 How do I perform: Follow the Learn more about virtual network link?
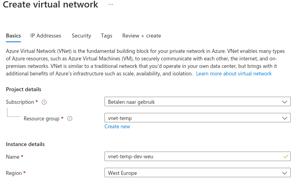[x=234, y=74]
